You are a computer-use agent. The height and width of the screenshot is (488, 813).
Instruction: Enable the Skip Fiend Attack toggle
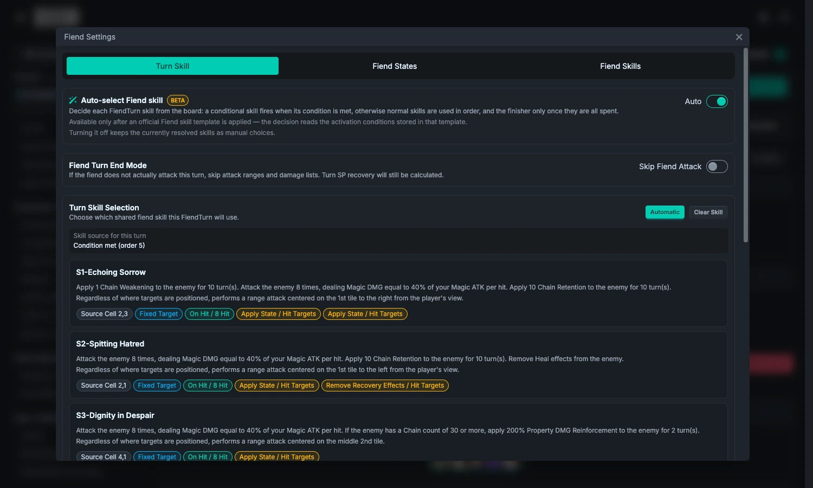[x=717, y=166]
